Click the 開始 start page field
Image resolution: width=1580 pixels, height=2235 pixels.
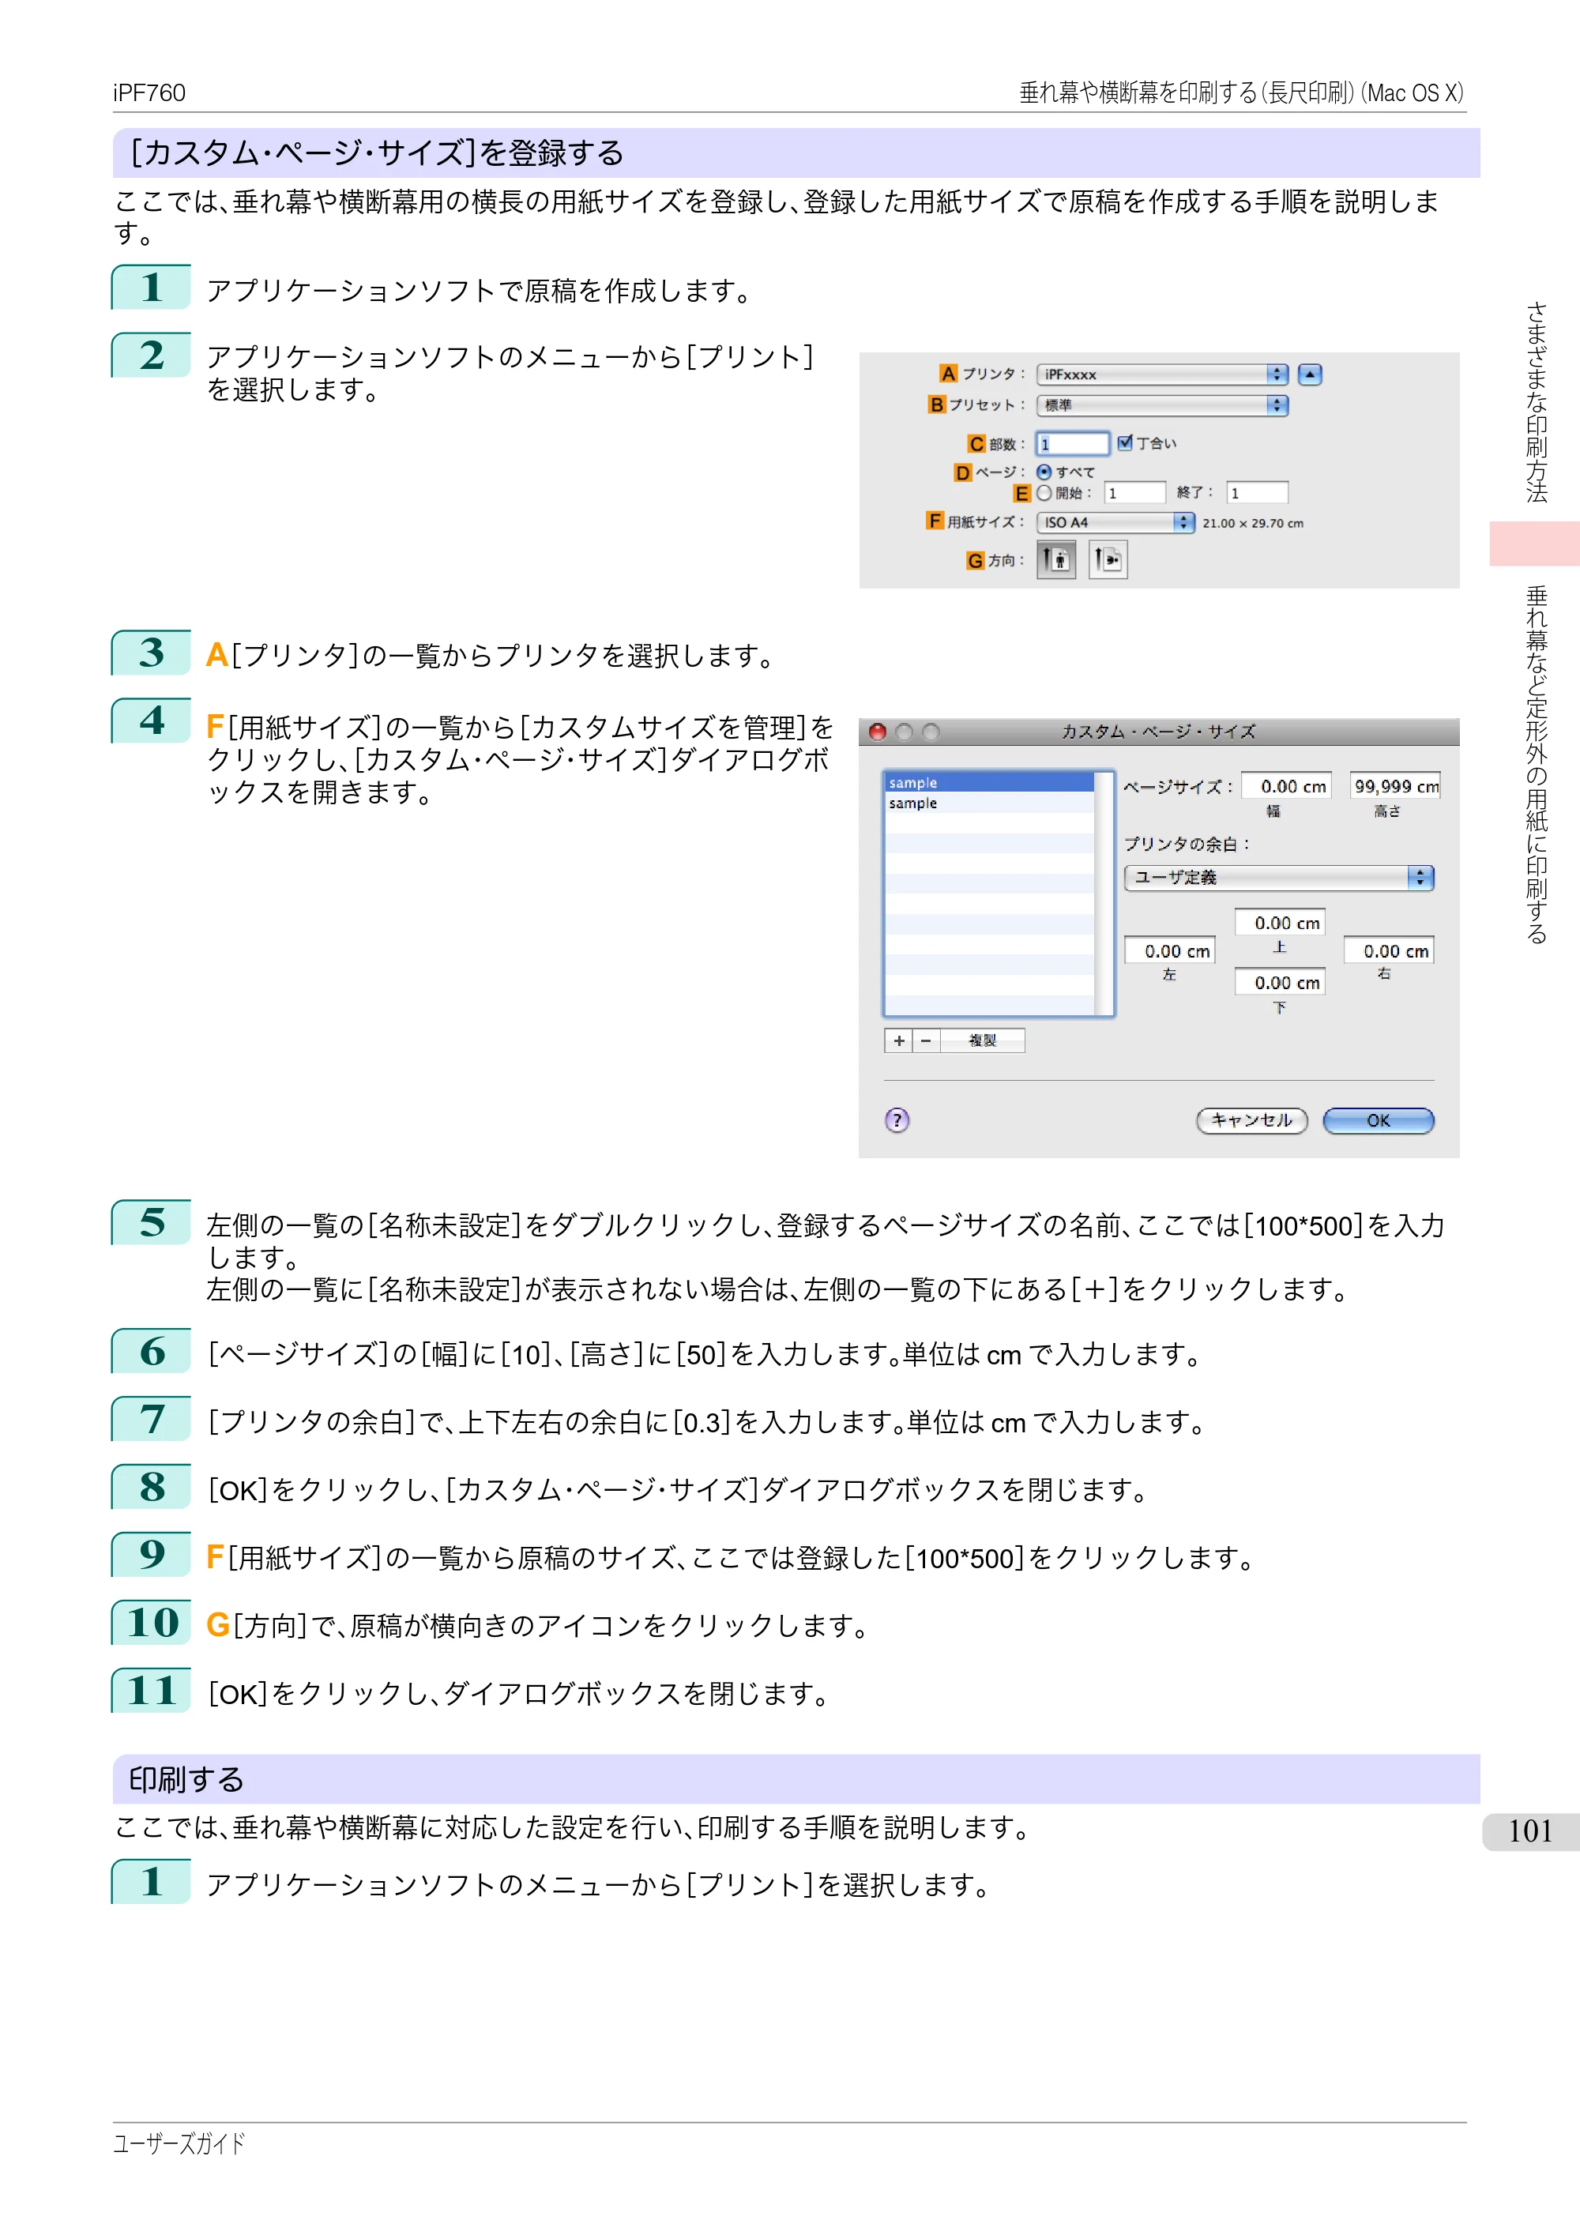pyautogui.click(x=1135, y=492)
